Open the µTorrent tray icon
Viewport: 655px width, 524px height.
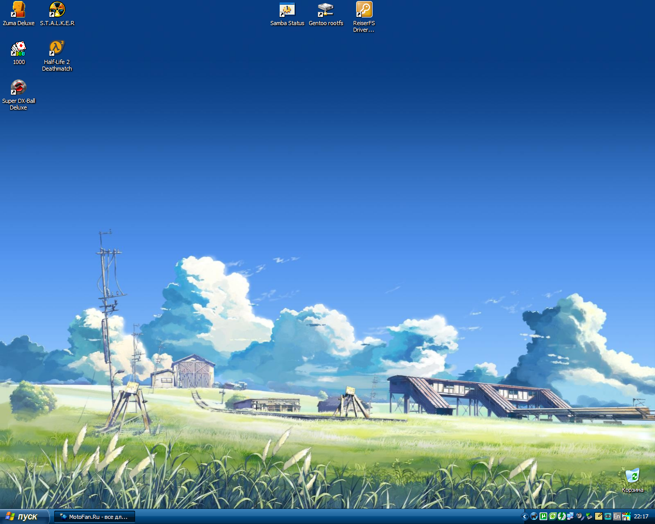coord(543,516)
